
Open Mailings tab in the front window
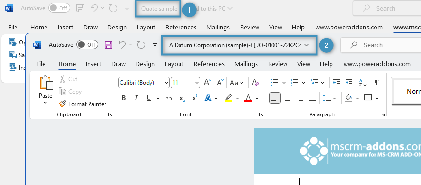(x=246, y=64)
